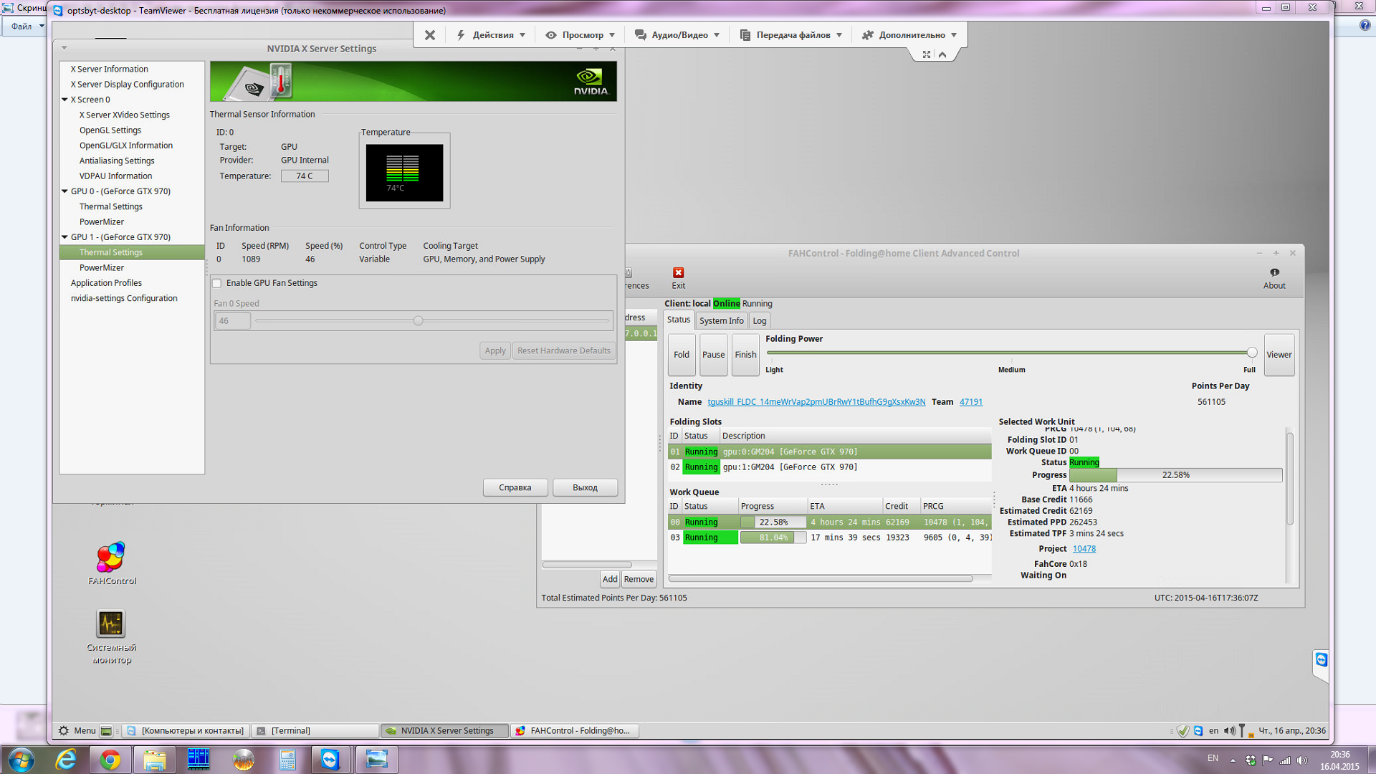The width and height of the screenshot is (1376, 774).
Task: Close the TeamViewer session with X icon
Action: 430,35
